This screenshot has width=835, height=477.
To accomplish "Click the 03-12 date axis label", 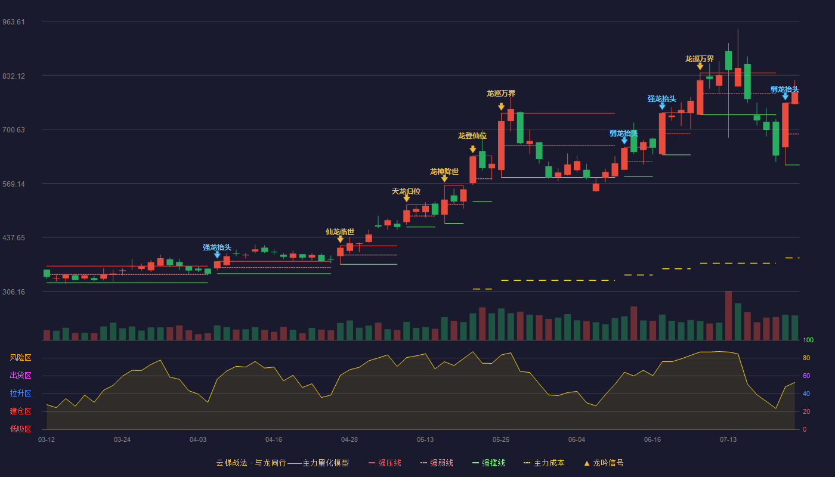I will point(47,439).
